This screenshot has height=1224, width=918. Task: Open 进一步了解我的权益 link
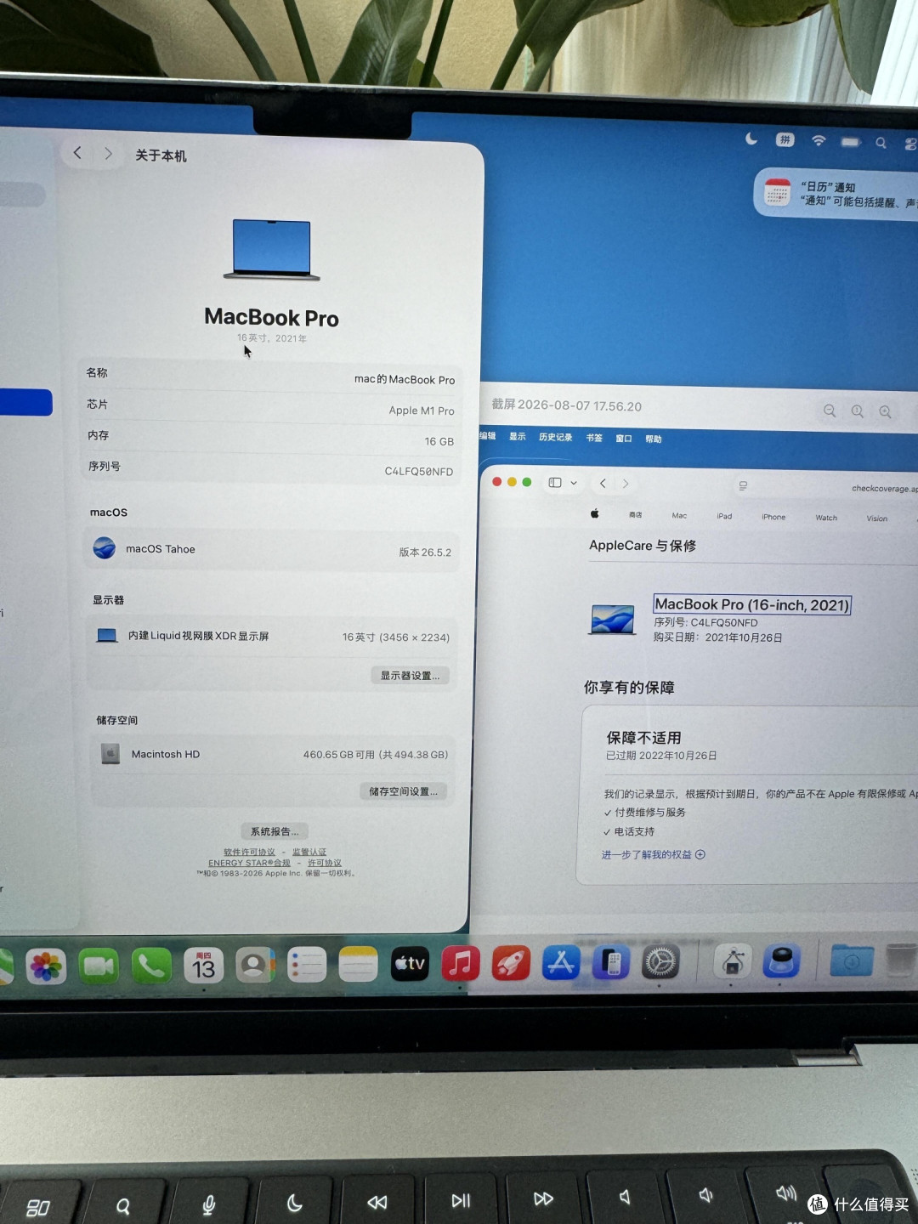653,854
